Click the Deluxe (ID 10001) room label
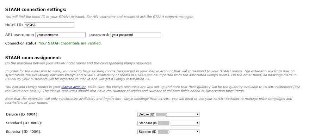 click(x=22, y=114)
